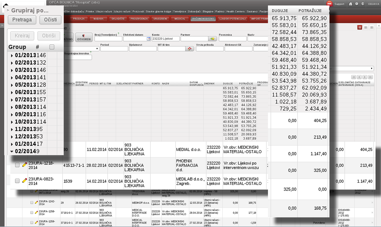Click help mark next to Dugotrajna imovina

click(90, 52)
